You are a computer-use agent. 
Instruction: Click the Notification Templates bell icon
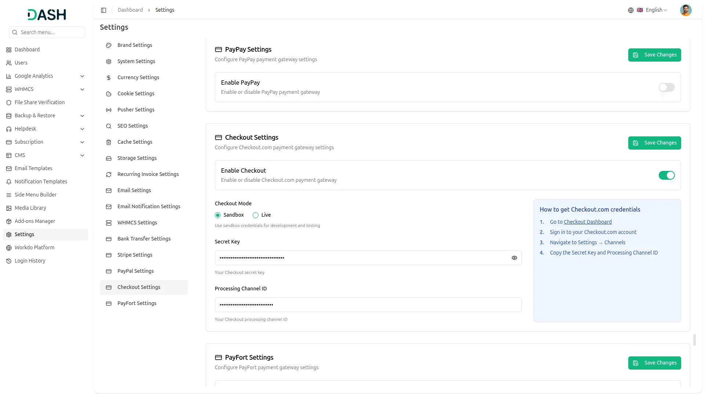[x=9, y=182]
